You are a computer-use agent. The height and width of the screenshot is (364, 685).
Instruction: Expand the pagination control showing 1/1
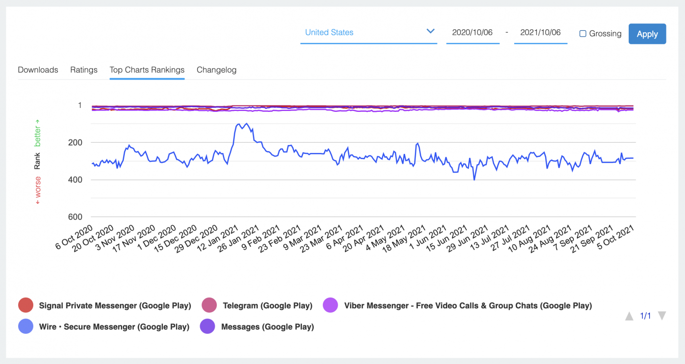point(645,316)
